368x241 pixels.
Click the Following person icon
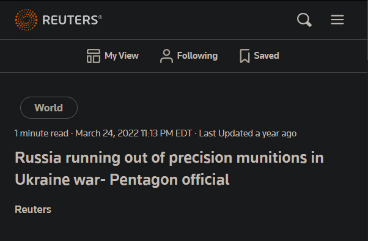pyautogui.click(x=166, y=56)
